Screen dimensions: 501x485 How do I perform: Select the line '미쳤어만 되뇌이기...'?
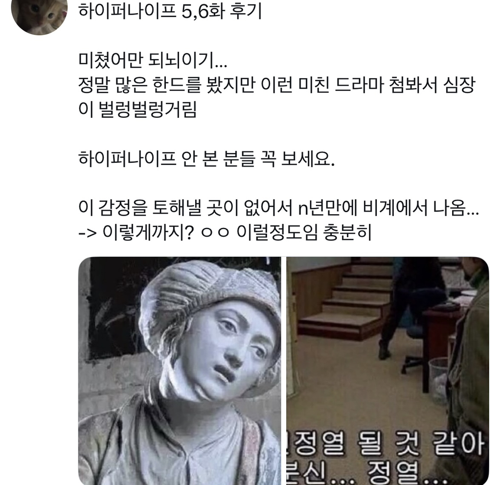point(153,60)
